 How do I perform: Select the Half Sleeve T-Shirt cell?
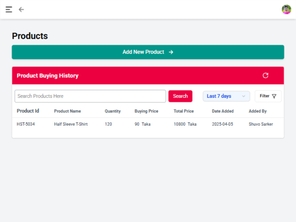click(x=71, y=124)
